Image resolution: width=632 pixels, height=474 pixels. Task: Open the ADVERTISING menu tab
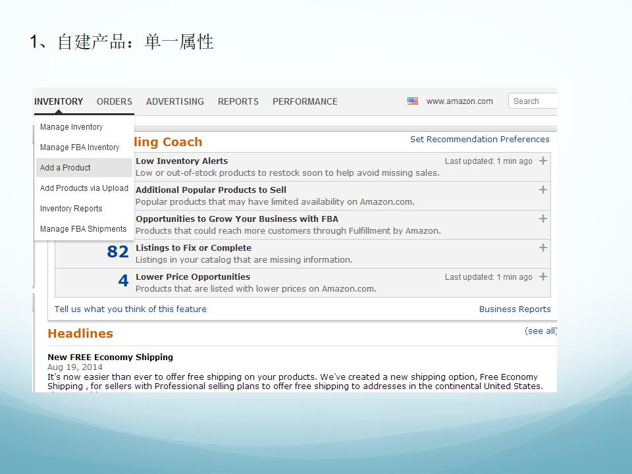[x=175, y=101]
